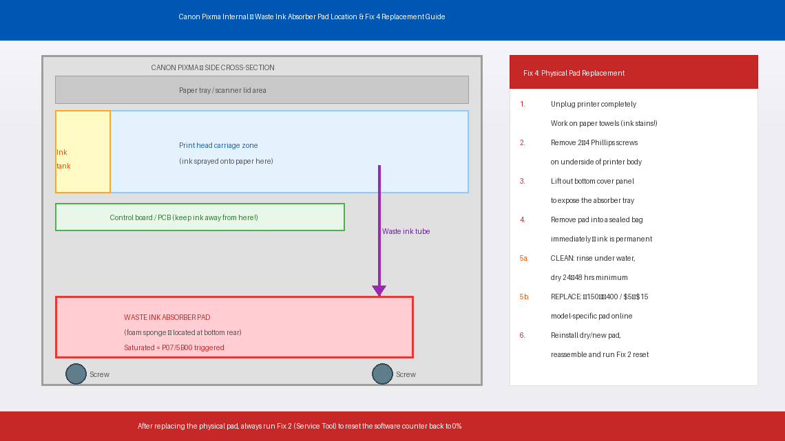Select step 5a CLEAN rinse under water
The height and width of the screenshot is (441, 785).
click(x=592, y=259)
